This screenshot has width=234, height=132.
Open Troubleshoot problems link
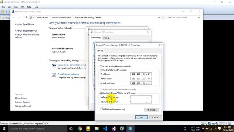68,74
